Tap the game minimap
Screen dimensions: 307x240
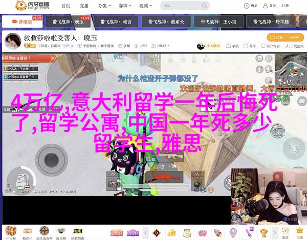[291, 72]
